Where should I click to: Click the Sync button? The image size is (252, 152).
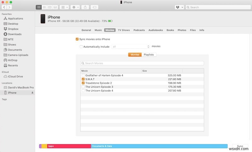click(240, 146)
